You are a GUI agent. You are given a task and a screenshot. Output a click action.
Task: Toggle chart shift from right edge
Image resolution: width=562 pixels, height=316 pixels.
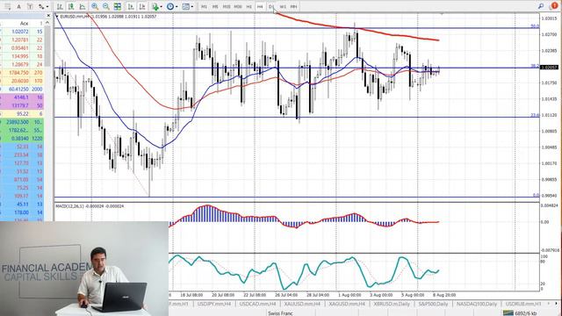click(142, 6)
